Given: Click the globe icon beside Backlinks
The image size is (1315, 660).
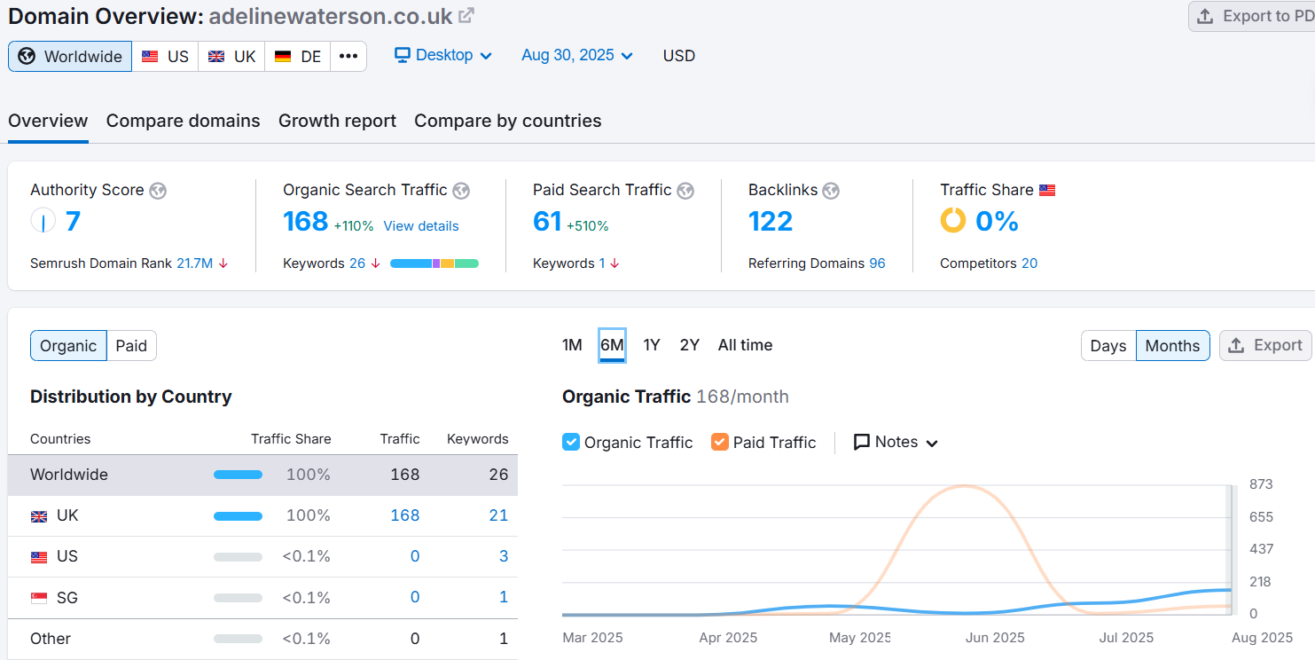Looking at the screenshot, I should [831, 191].
